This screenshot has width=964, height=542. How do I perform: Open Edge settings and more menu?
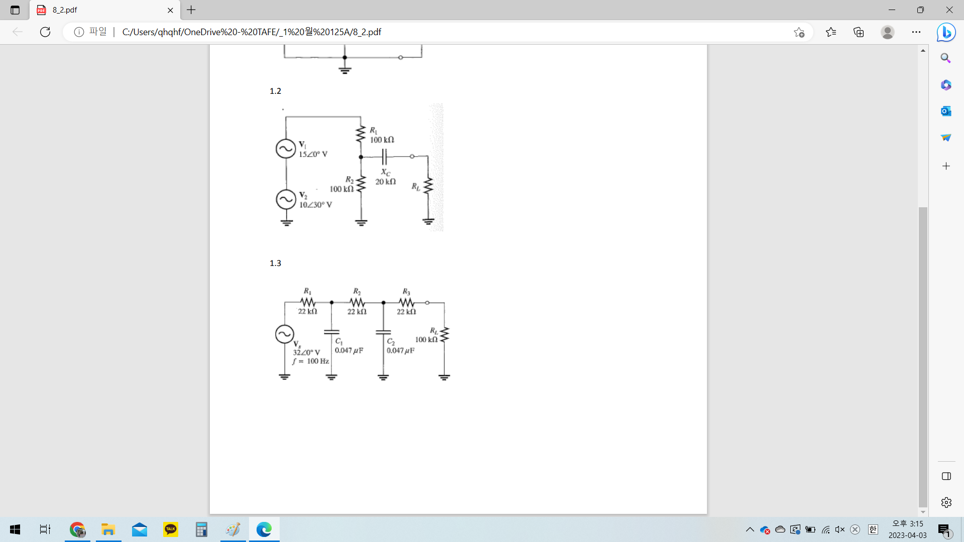coord(916,32)
